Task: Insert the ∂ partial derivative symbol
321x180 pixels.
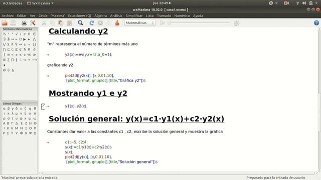Action: [x=34, y=49]
